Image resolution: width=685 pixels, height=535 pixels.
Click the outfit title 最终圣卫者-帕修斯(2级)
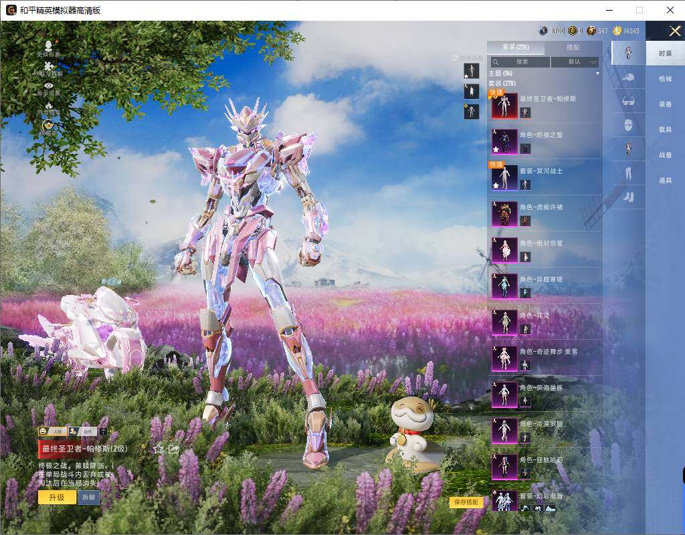click(x=84, y=449)
